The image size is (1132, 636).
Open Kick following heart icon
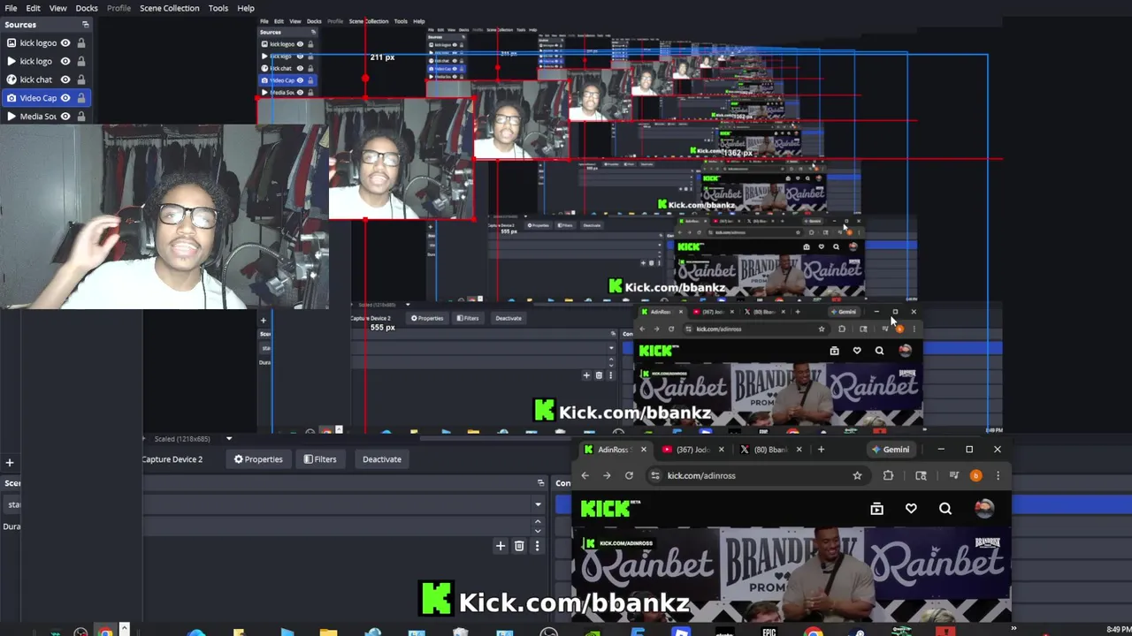911,509
